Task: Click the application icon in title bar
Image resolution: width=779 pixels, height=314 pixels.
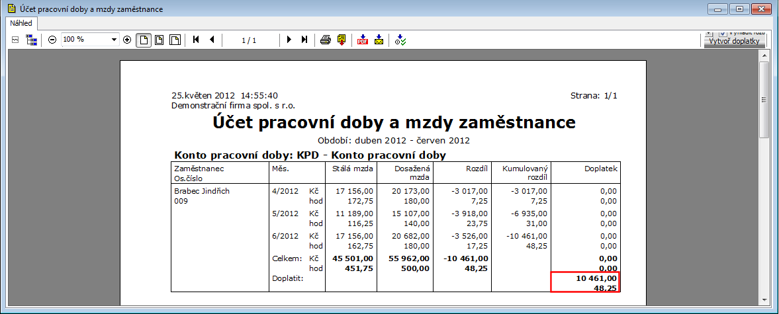Action: click(11, 9)
